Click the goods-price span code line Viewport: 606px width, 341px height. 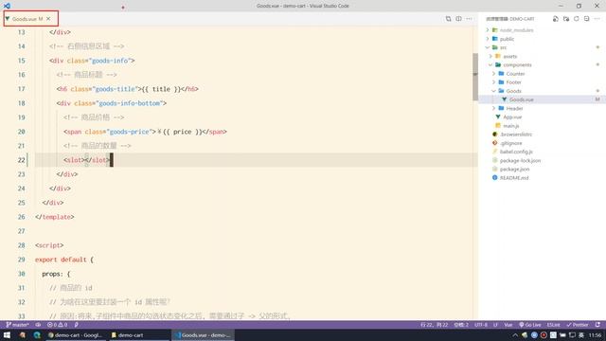pos(145,132)
